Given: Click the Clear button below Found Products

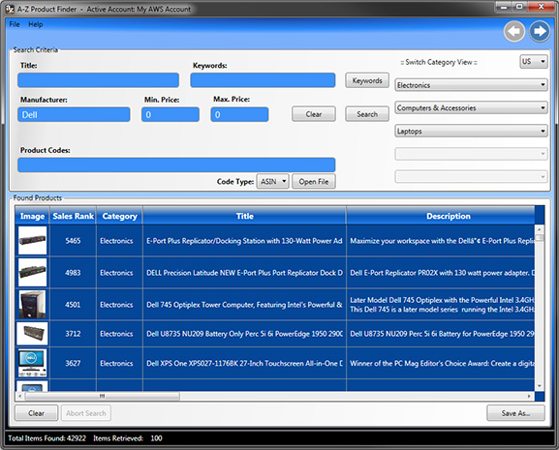Looking at the screenshot, I should coord(37,413).
